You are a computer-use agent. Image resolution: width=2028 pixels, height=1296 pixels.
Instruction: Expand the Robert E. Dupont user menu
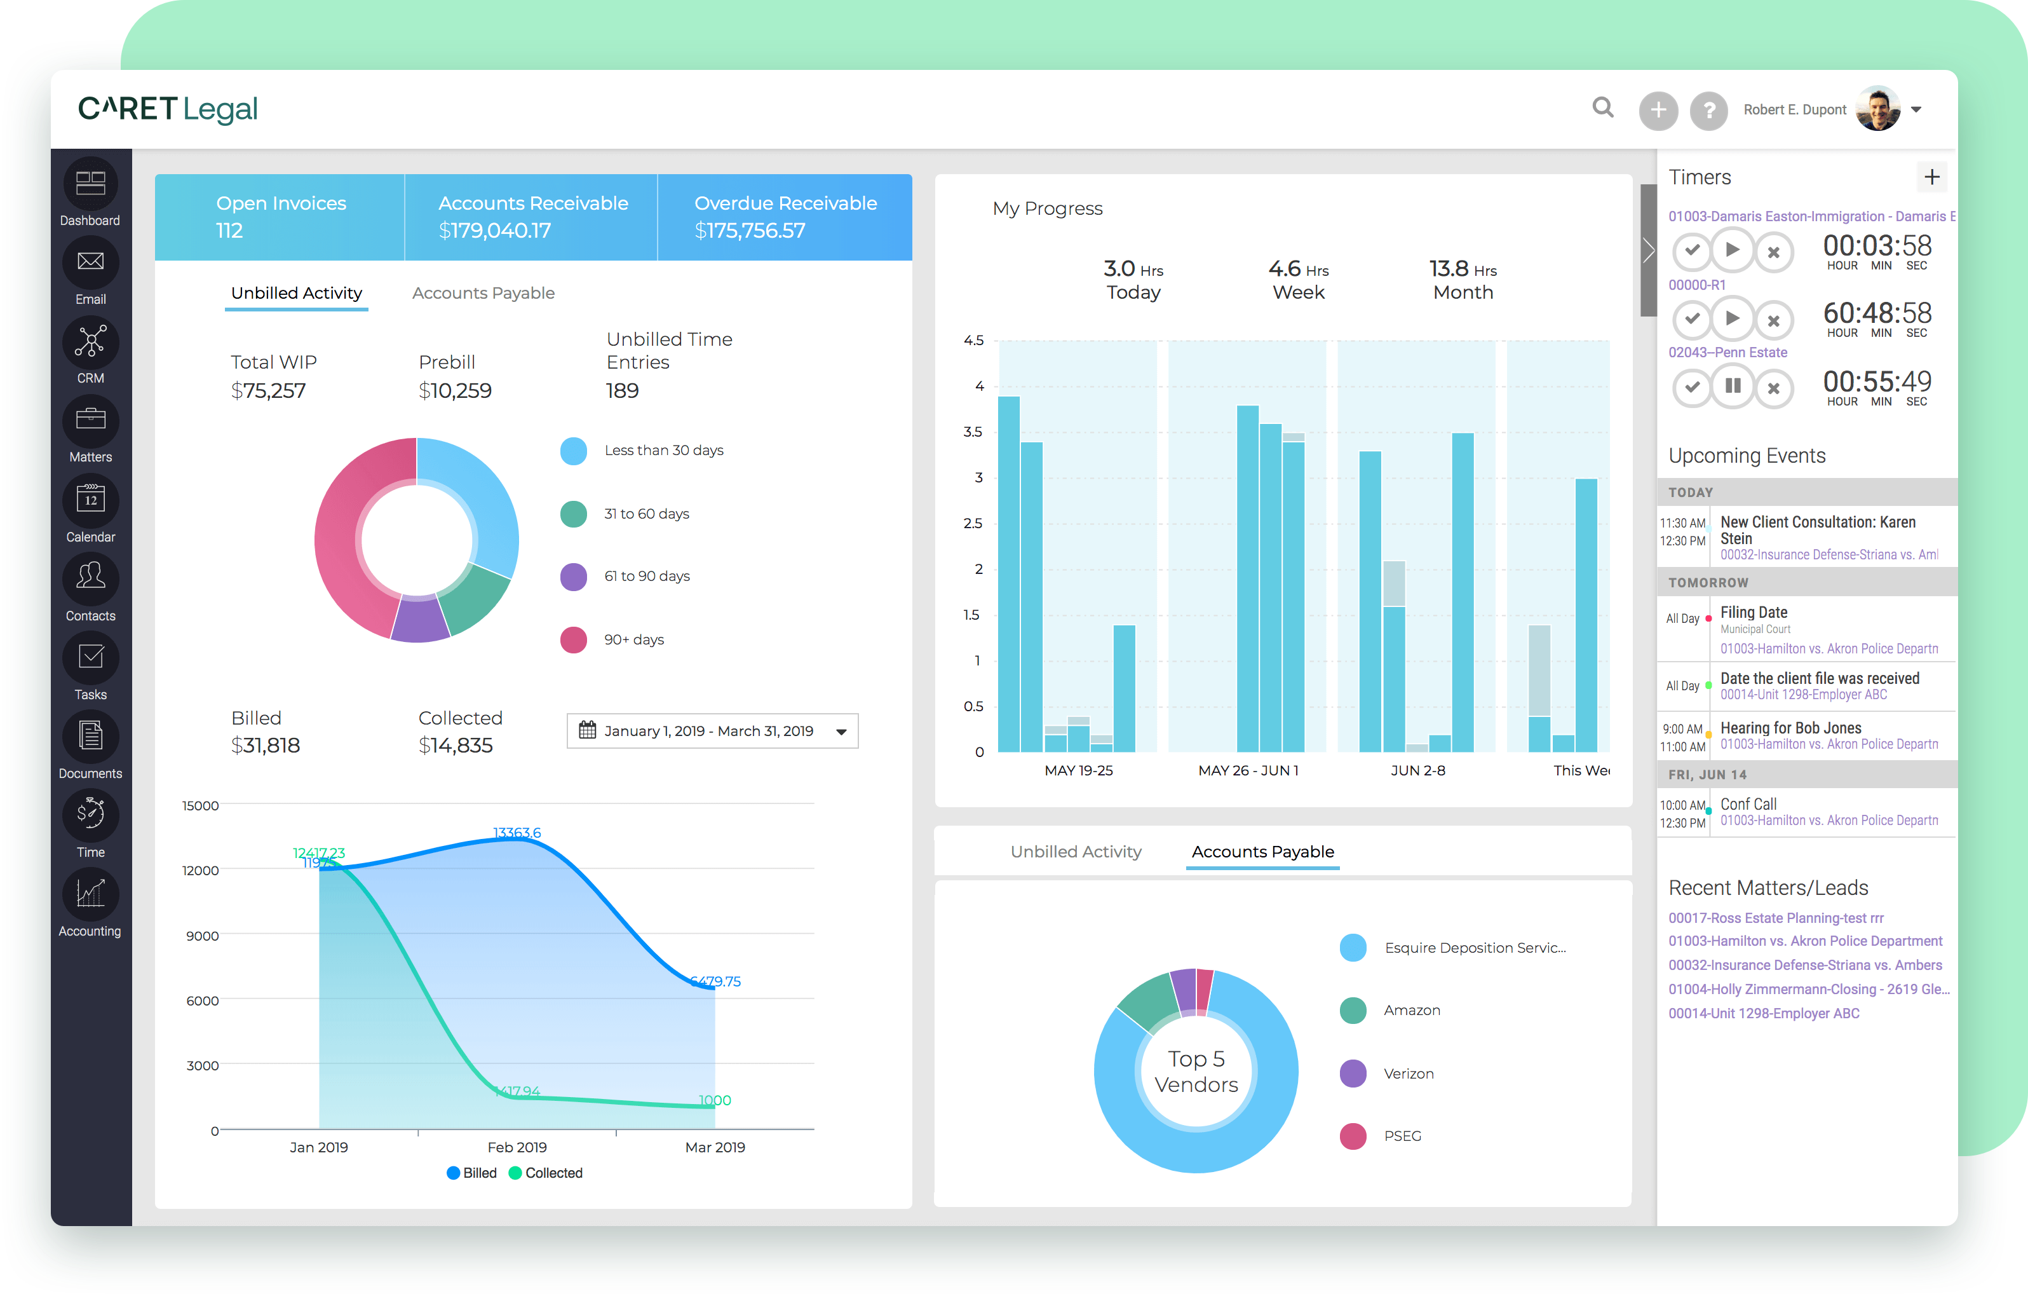[1916, 109]
